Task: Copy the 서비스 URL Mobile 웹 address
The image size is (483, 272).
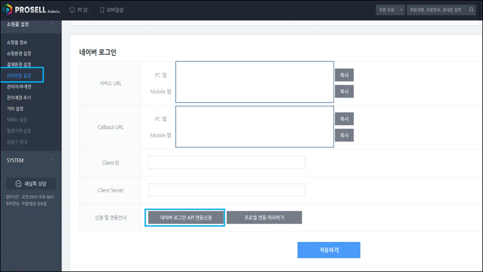Action: 344,91
